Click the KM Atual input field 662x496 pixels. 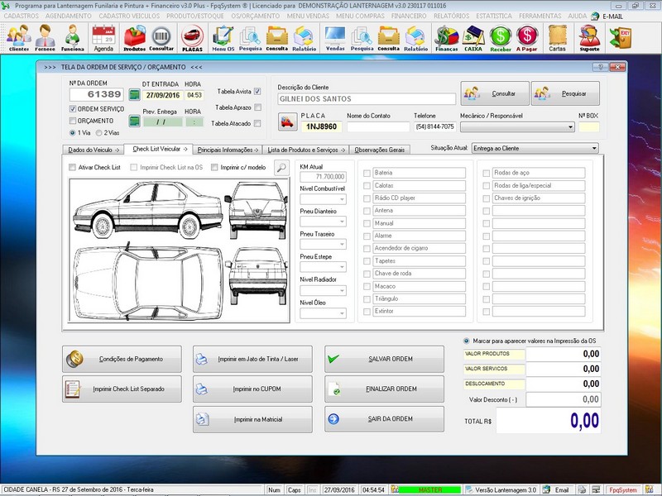(x=323, y=177)
